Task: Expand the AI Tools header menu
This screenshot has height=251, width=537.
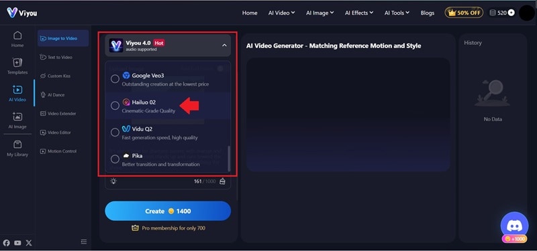Action: click(x=397, y=13)
